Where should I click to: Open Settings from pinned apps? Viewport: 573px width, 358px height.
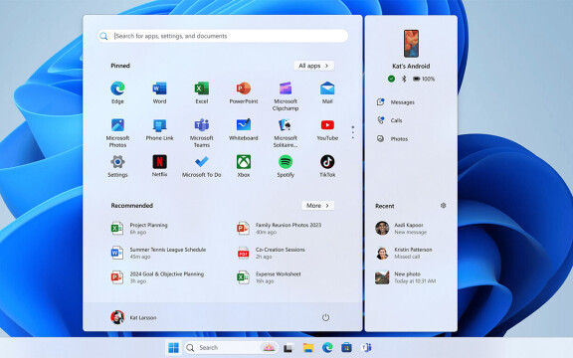pyautogui.click(x=117, y=166)
